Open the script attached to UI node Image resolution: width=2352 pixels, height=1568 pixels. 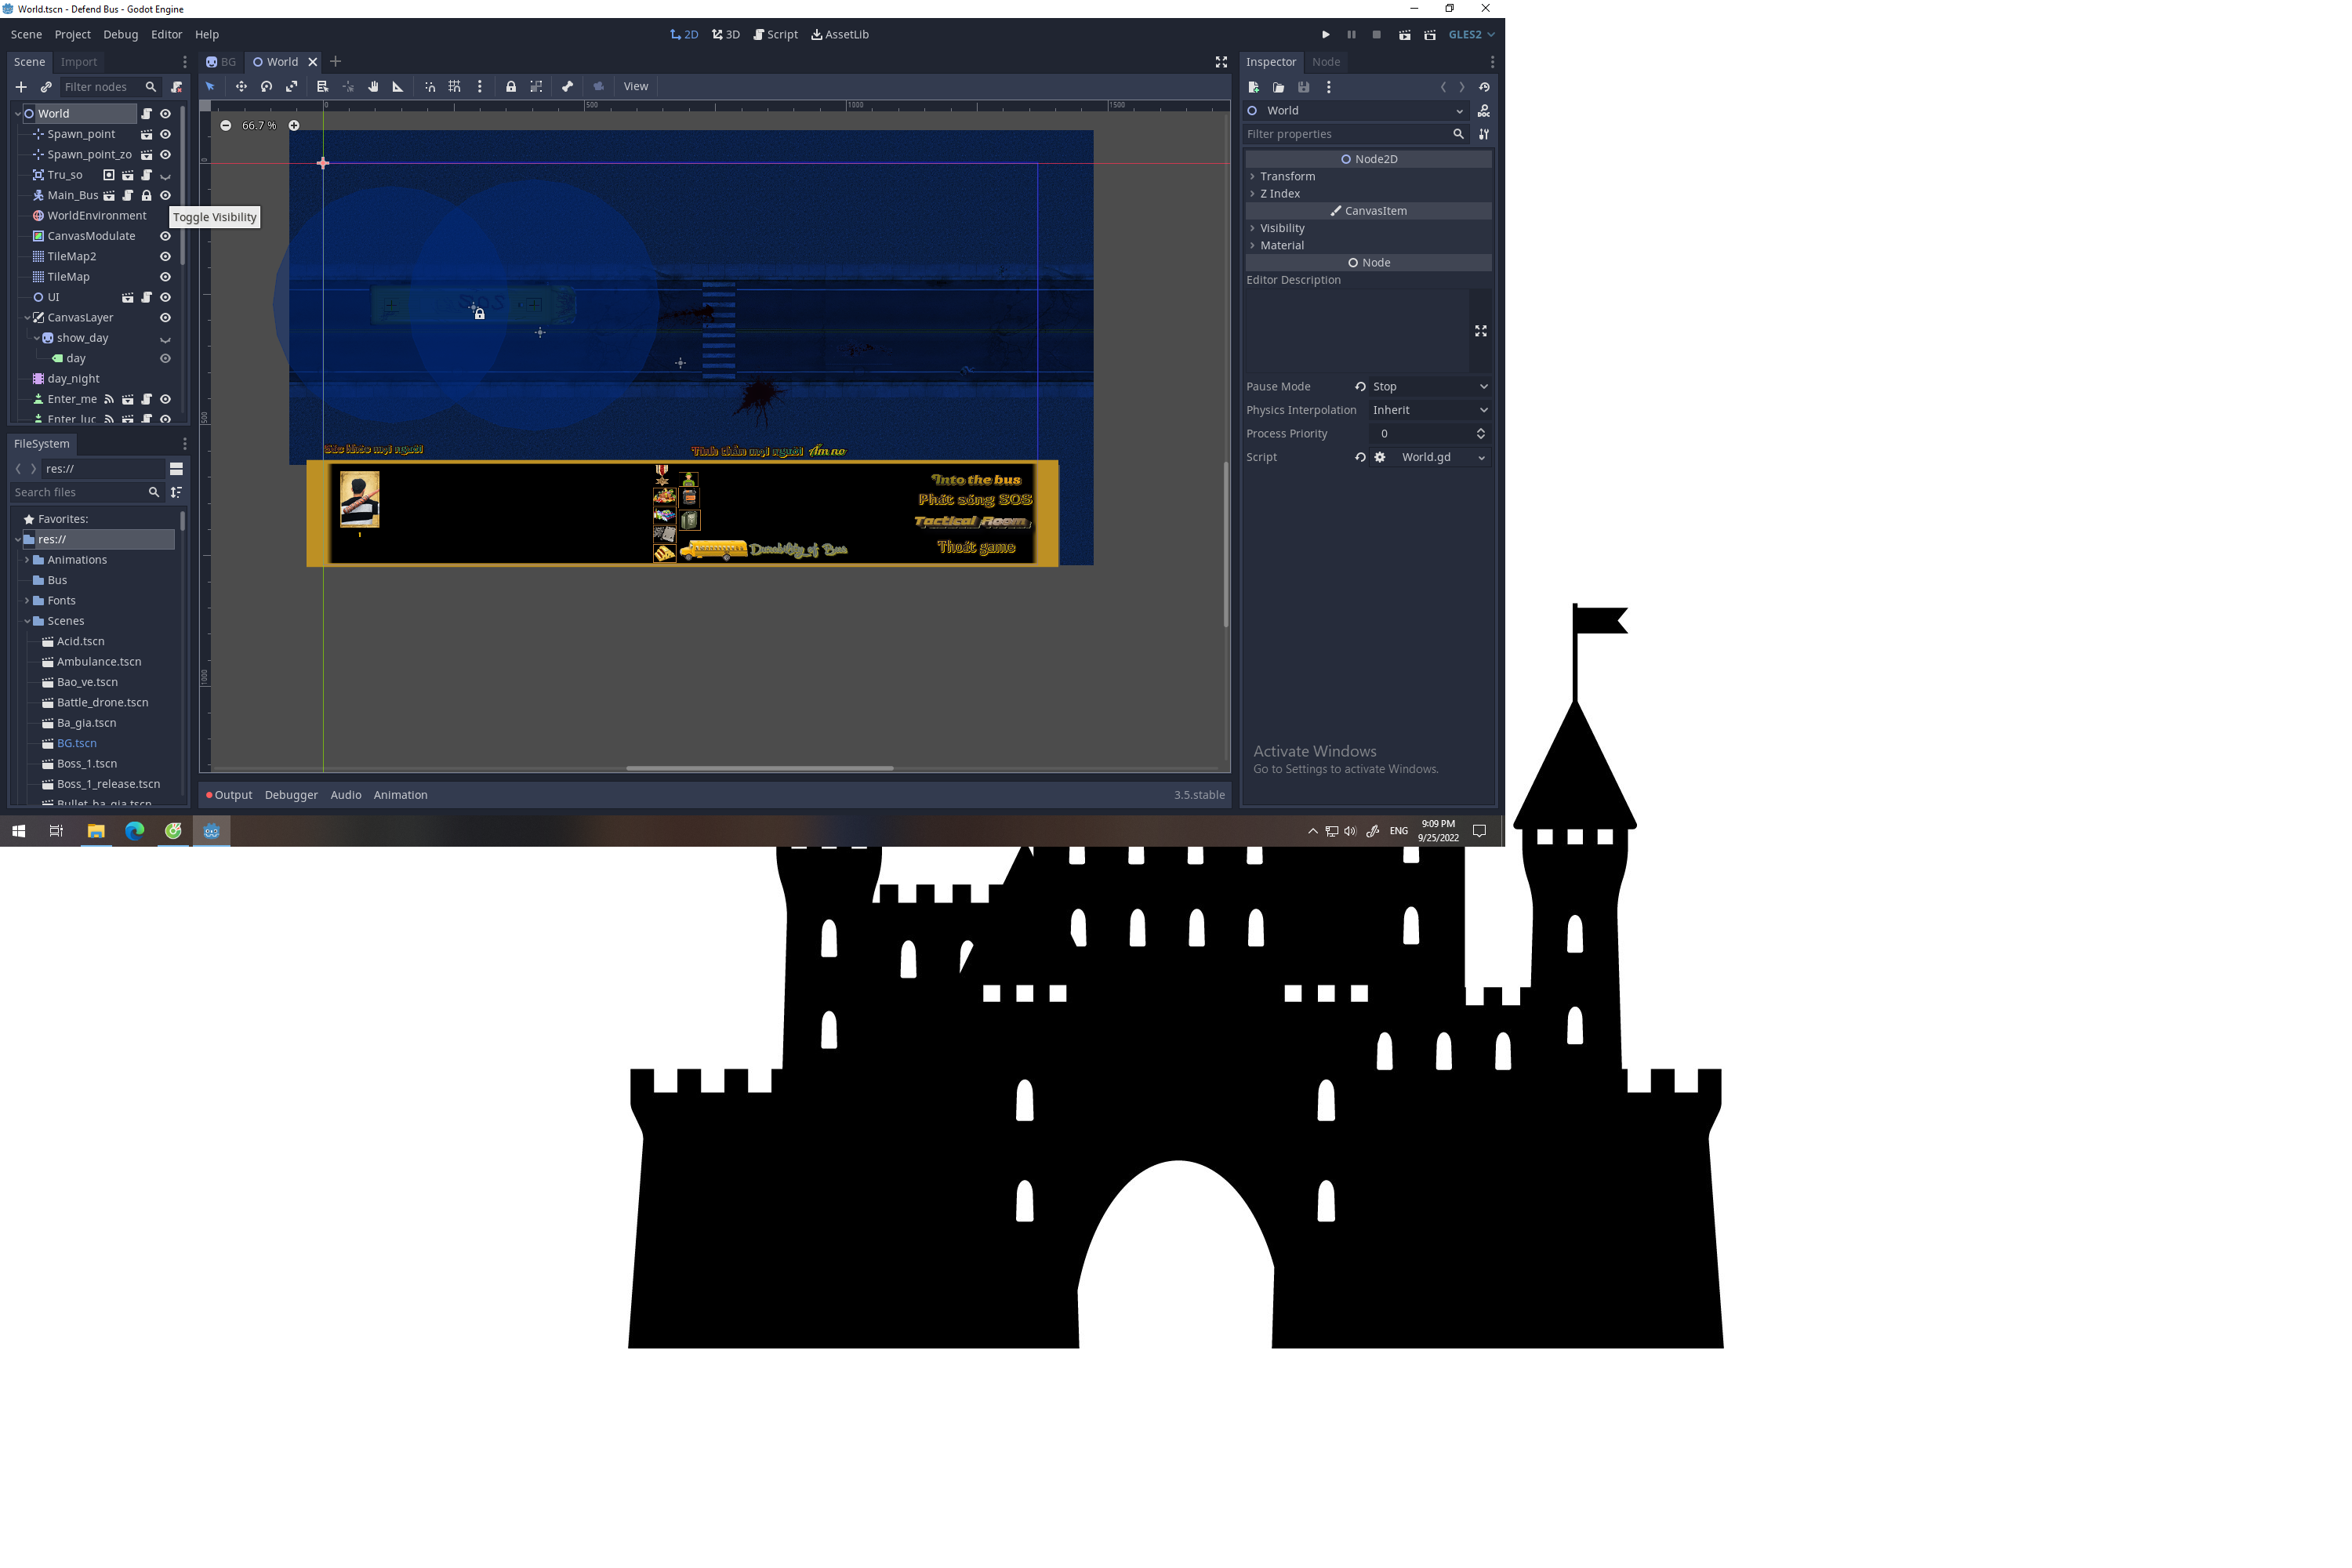146,297
